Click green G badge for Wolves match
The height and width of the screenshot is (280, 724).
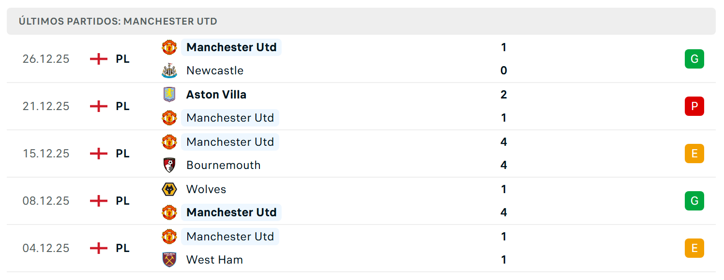[x=694, y=201]
